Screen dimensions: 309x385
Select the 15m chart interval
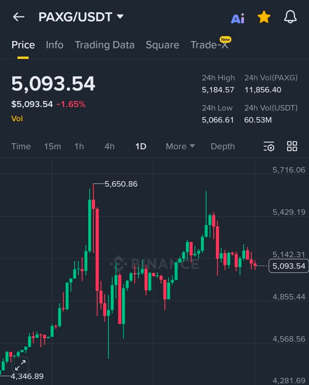pyautogui.click(x=52, y=146)
